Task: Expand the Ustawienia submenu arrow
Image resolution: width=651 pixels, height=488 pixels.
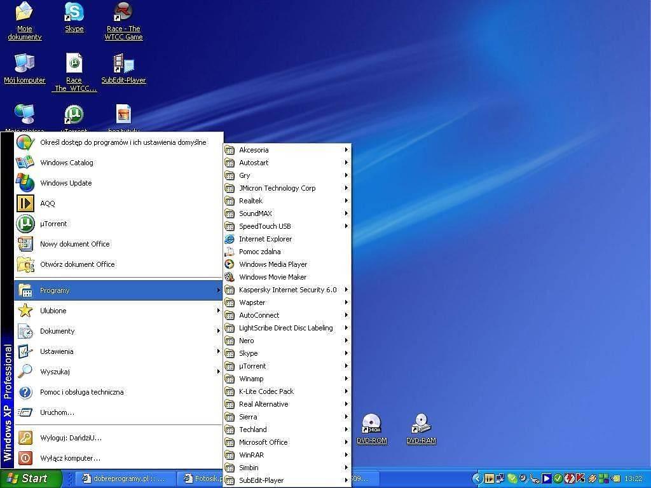Action: click(219, 351)
